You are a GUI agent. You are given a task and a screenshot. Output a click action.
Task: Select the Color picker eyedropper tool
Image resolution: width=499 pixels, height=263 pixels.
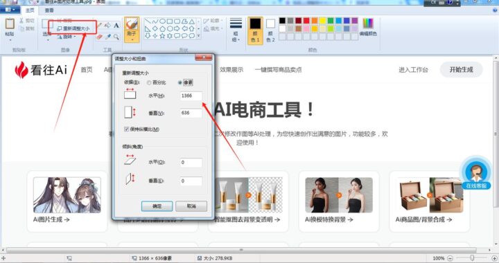tap(108, 37)
